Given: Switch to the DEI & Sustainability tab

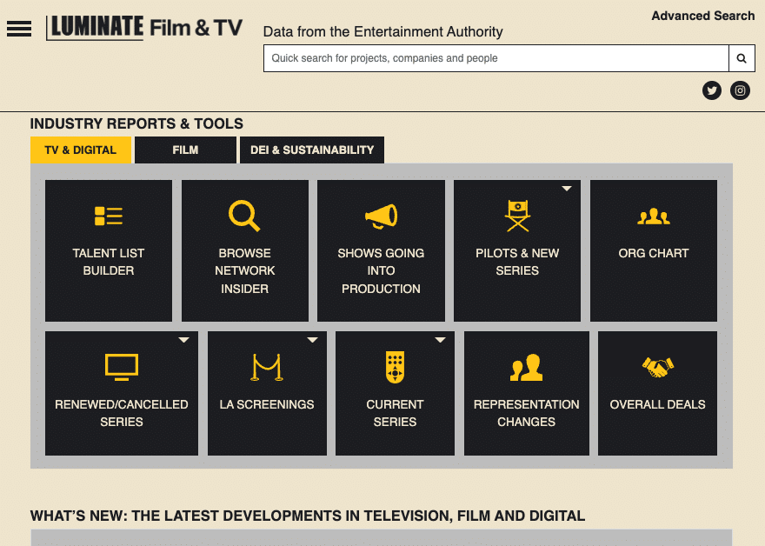Looking at the screenshot, I should [x=312, y=150].
